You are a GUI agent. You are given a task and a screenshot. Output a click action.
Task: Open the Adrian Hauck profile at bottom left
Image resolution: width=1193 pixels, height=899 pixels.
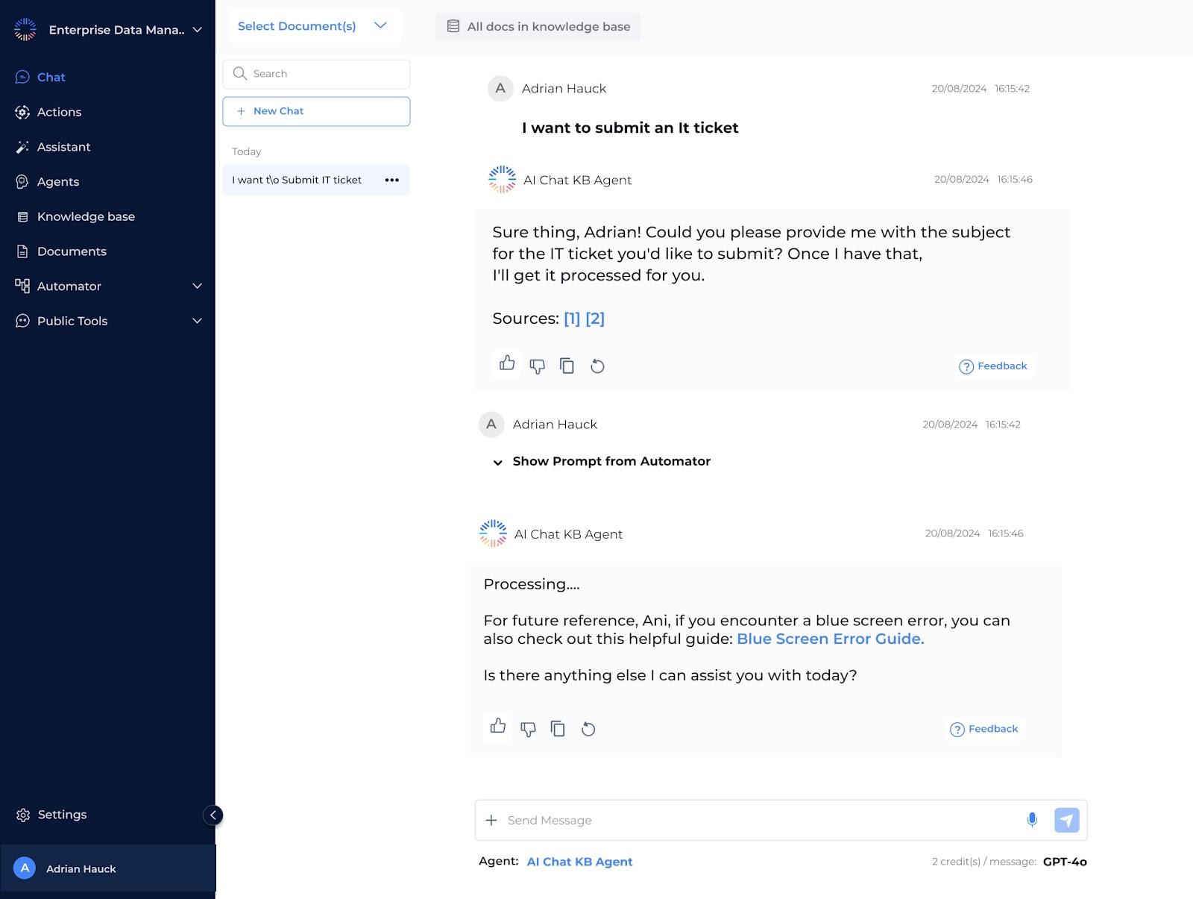[108, 868]
